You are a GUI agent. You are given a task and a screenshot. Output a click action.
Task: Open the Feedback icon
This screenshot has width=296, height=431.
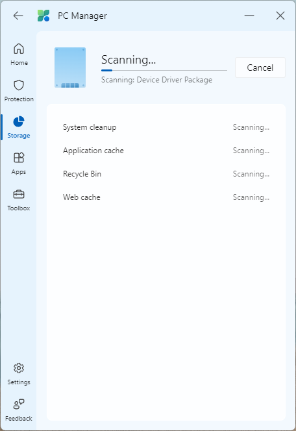point(19,404)
